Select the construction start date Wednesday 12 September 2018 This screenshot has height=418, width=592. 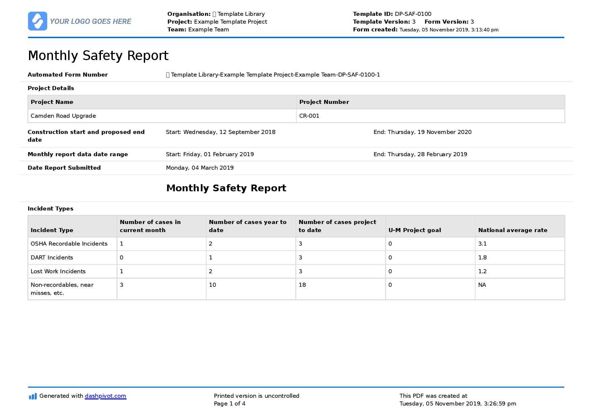(x=221, y=132)
